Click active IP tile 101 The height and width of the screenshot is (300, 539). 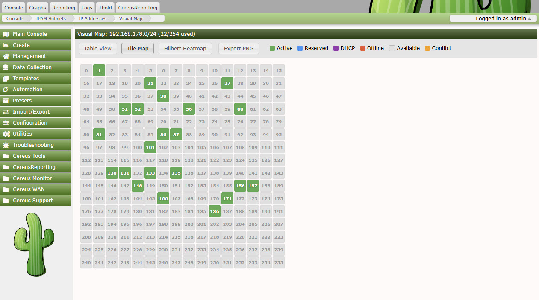[x=150, y=148]
